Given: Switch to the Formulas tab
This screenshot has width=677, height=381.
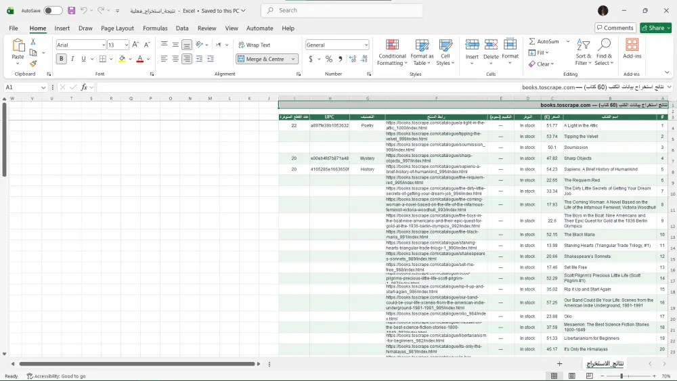Looking at the screenshot, I should [x=155, y=28].
